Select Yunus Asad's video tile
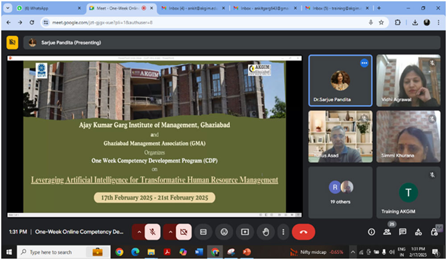Screen dimensions: 447x260 click(x=340, y=136)
